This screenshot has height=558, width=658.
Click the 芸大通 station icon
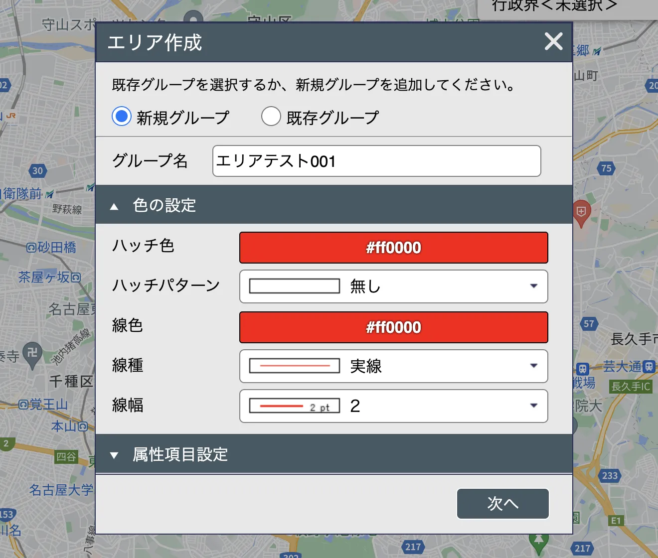point(649,366)
